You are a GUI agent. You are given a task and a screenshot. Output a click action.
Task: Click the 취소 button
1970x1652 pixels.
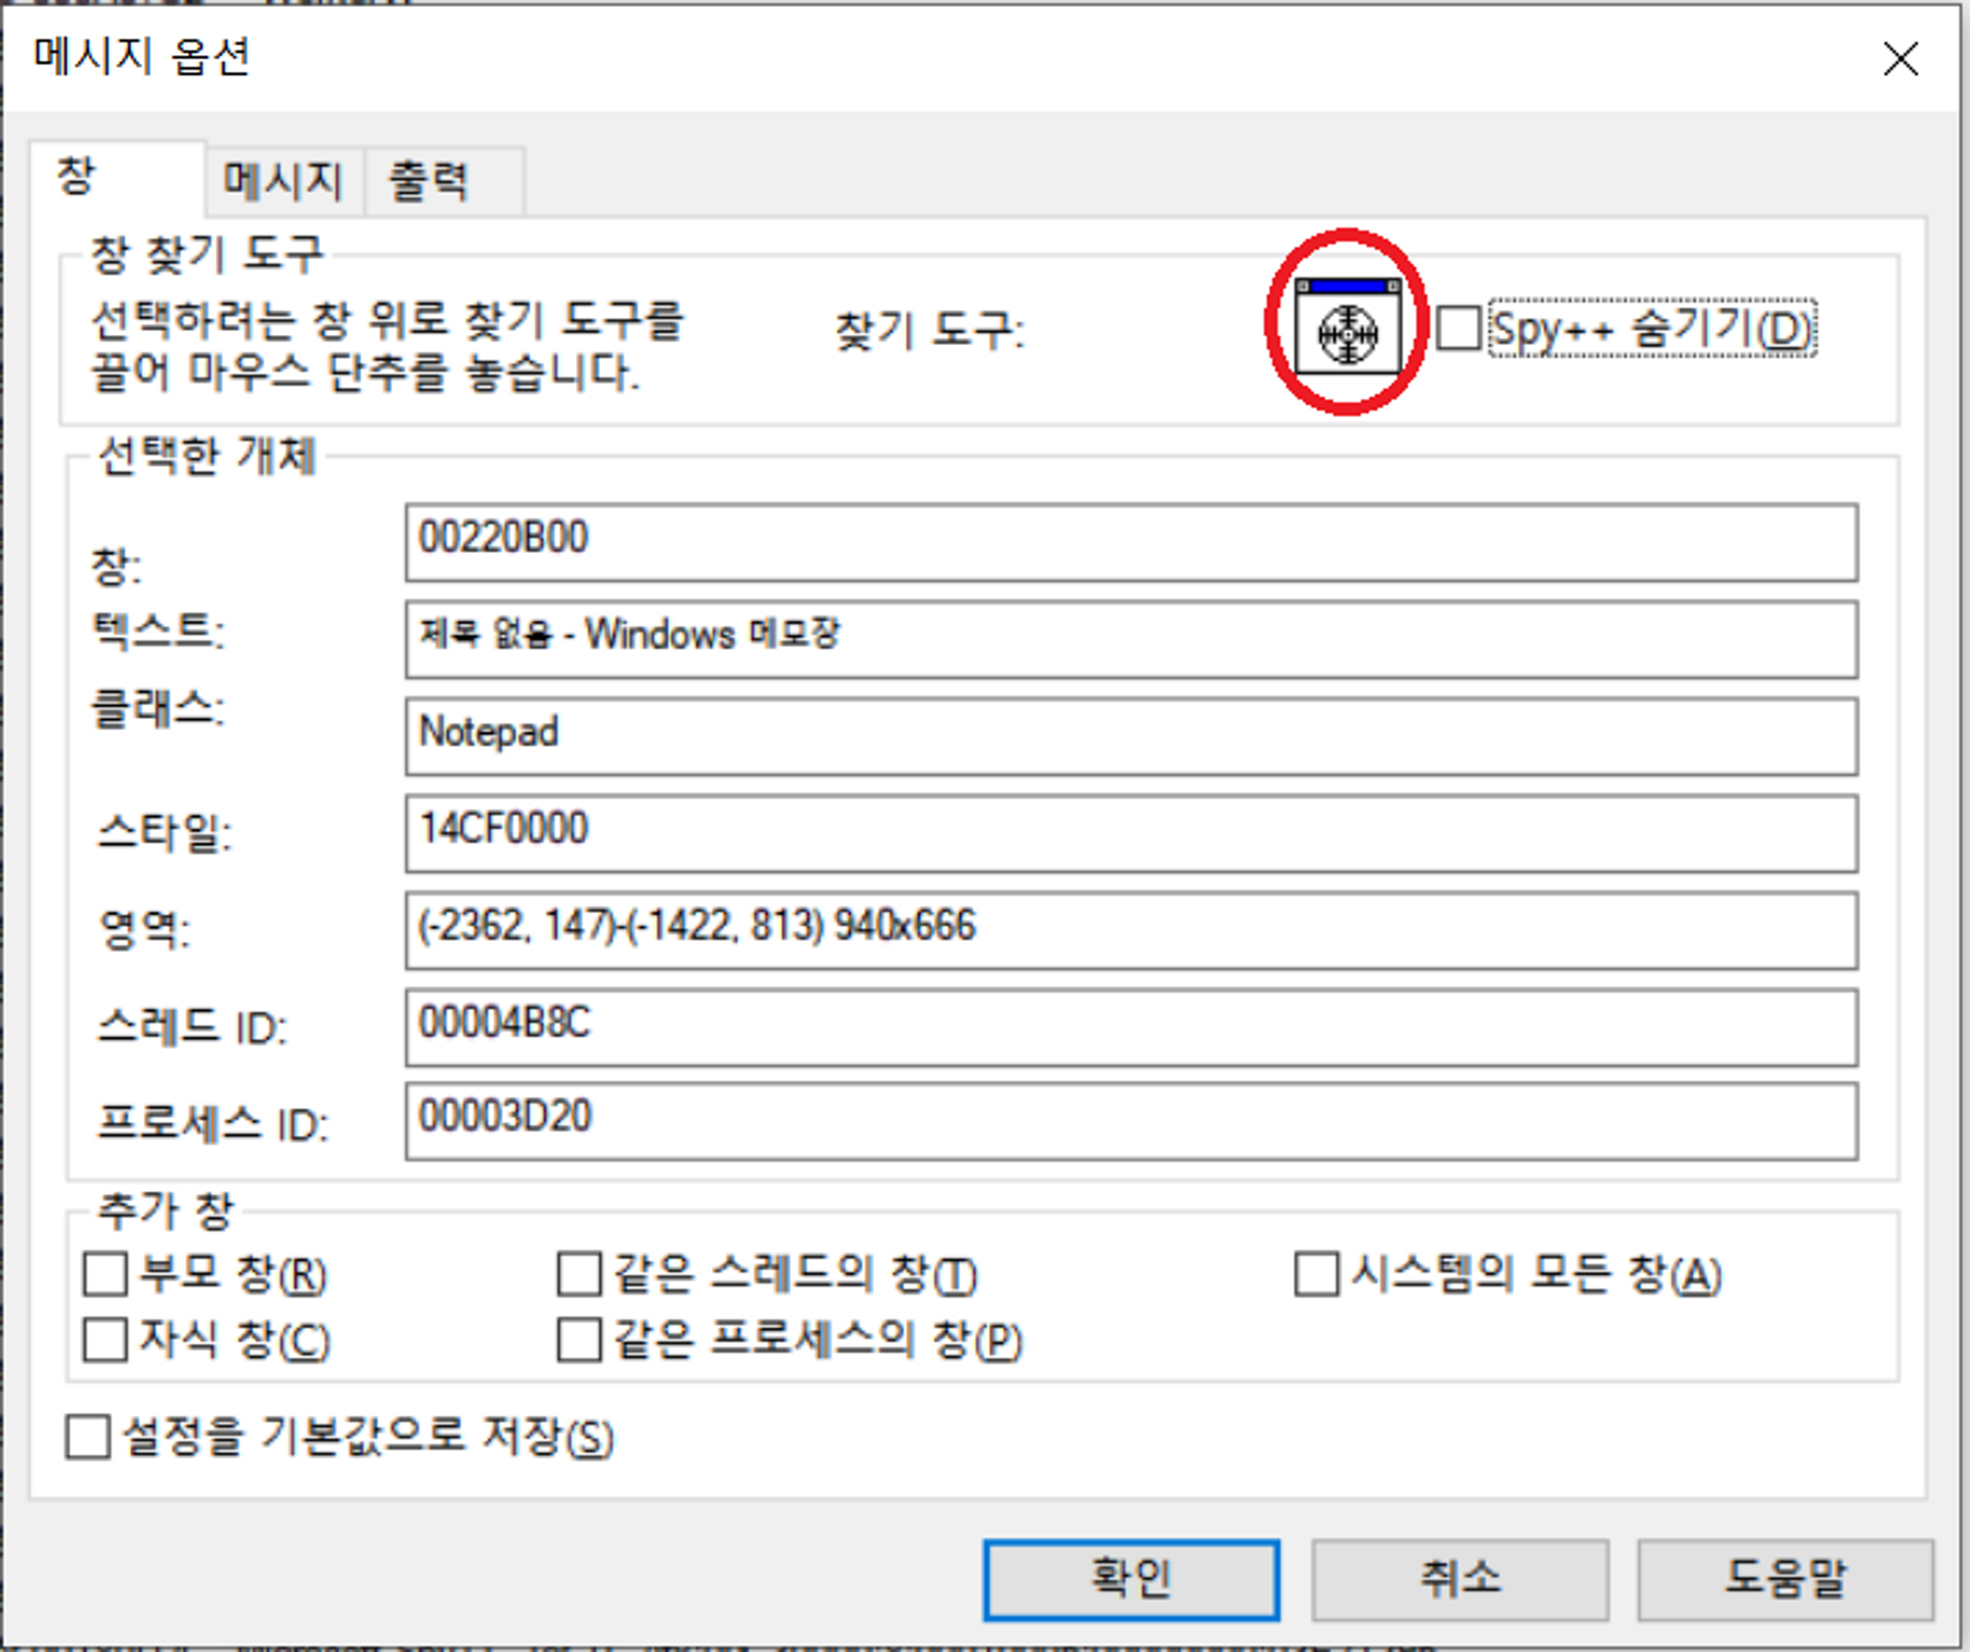(x=1459, y=1579)
